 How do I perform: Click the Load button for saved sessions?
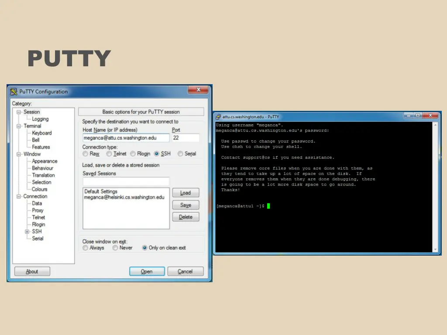pos(186,192)
